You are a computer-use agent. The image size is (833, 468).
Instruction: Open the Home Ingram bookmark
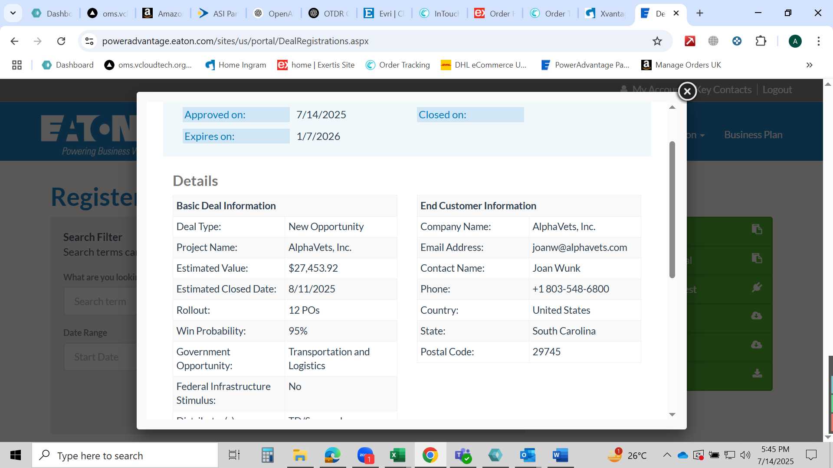click(x=236, y=65)
